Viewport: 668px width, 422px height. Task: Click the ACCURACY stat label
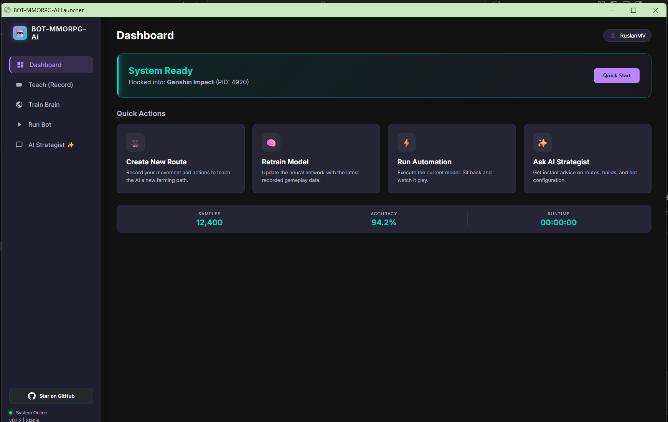384,214
